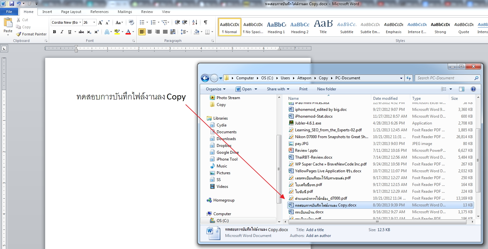Click the Undo arrow in Word's title bar
488x249 pixels.
(19, 4)
